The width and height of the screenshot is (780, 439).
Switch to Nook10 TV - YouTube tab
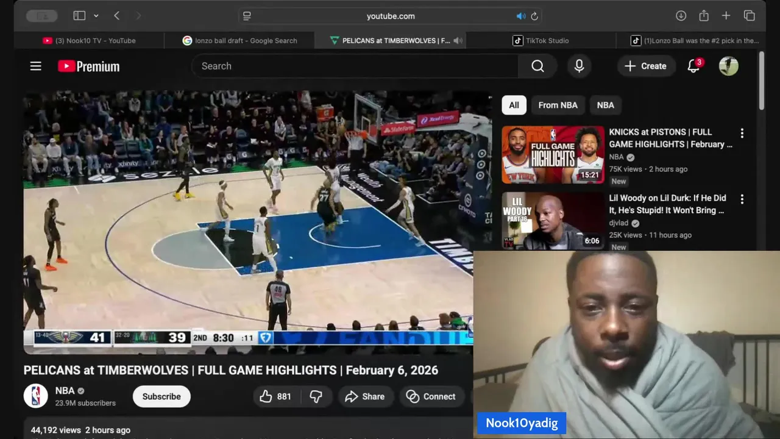(89, 40)
